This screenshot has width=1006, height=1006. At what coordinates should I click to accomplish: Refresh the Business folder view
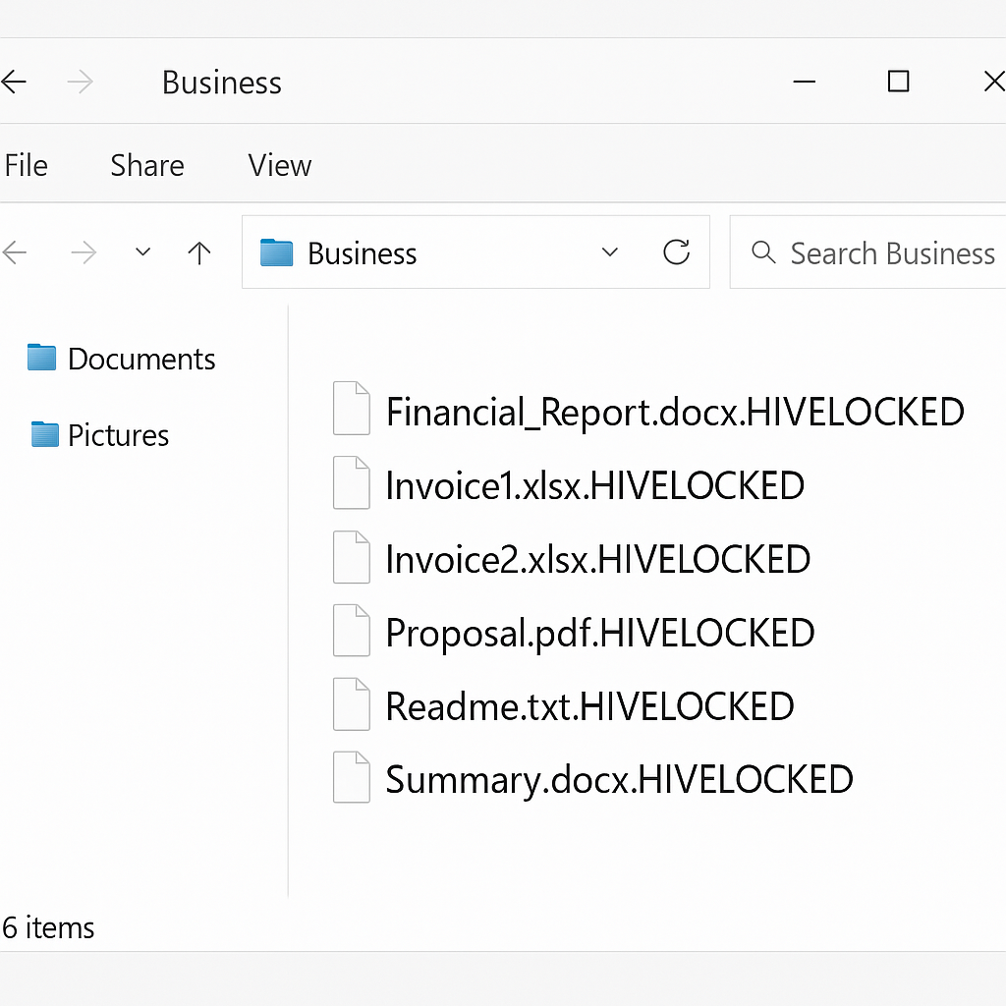pyautogui.click(x=676, y=252)
